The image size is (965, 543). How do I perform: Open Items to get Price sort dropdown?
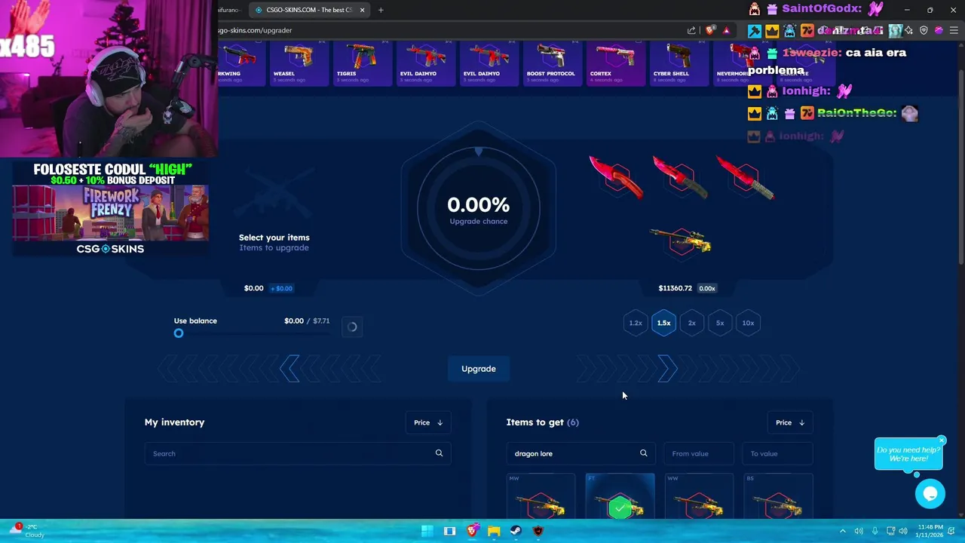(790, 422)
